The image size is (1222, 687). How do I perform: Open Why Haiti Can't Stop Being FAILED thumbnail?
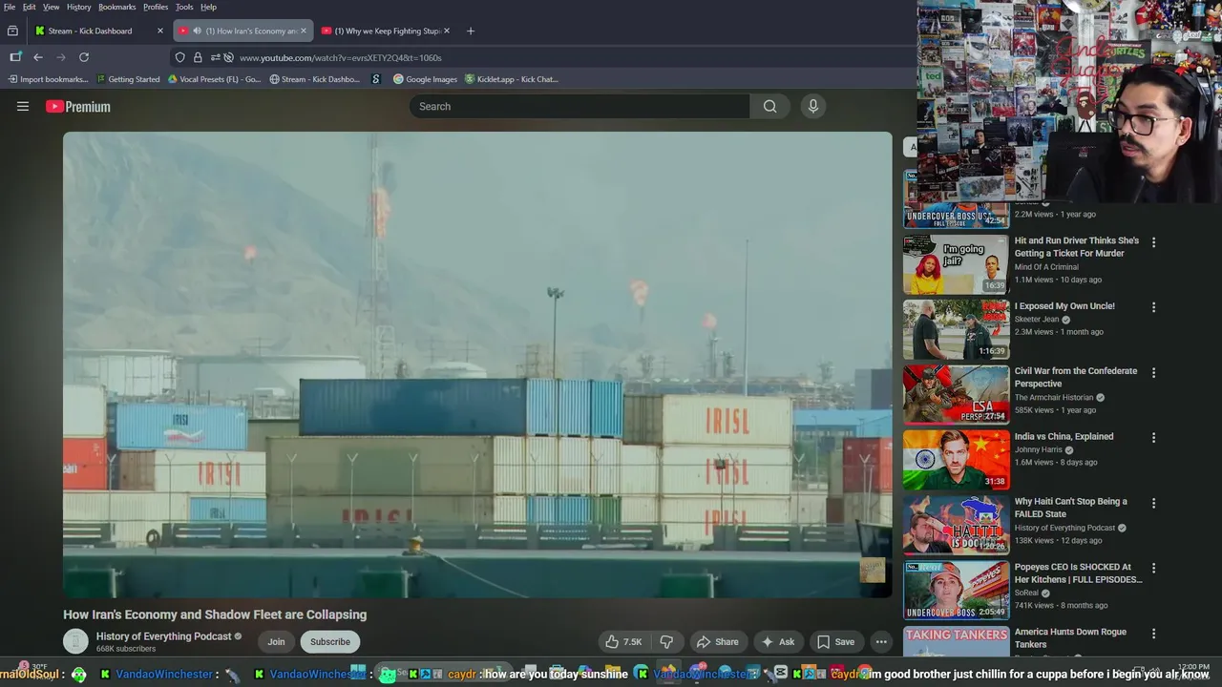(956, 525)
